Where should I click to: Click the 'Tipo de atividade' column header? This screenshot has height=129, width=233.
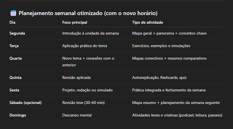coord(147,22)
